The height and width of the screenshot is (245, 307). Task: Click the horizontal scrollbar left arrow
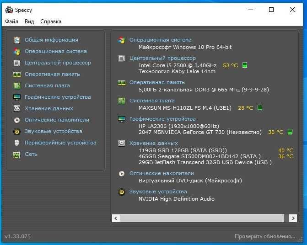(116, 218)
